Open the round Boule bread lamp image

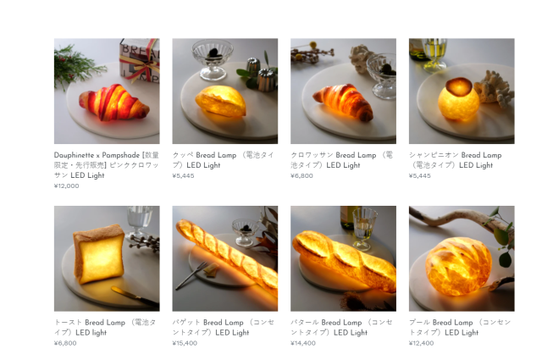click(462, 258)
